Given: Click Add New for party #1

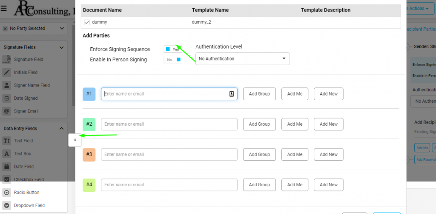Looking at the screenshot, I should 329,94.
